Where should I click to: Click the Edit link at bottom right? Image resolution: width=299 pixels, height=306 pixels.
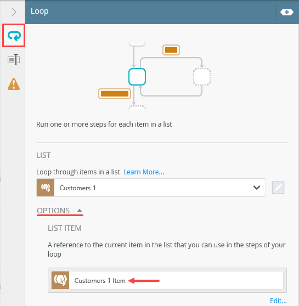278,301
